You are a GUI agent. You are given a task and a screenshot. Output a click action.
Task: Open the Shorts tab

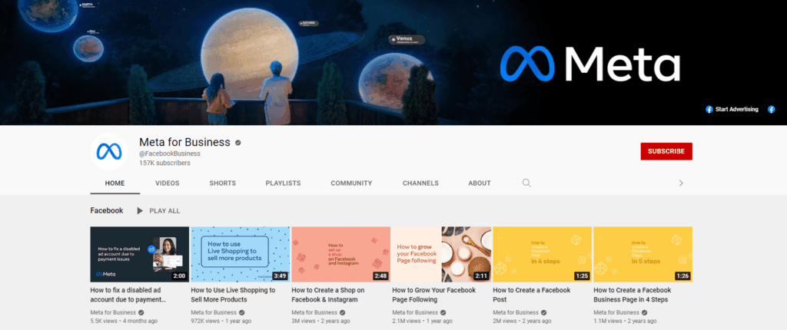pyautogui.click(x=222, y=183)
